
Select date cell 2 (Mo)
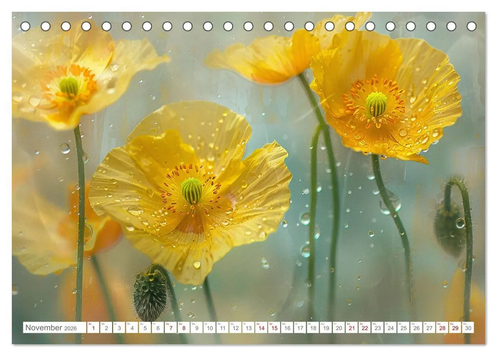(x=106, y=327)
